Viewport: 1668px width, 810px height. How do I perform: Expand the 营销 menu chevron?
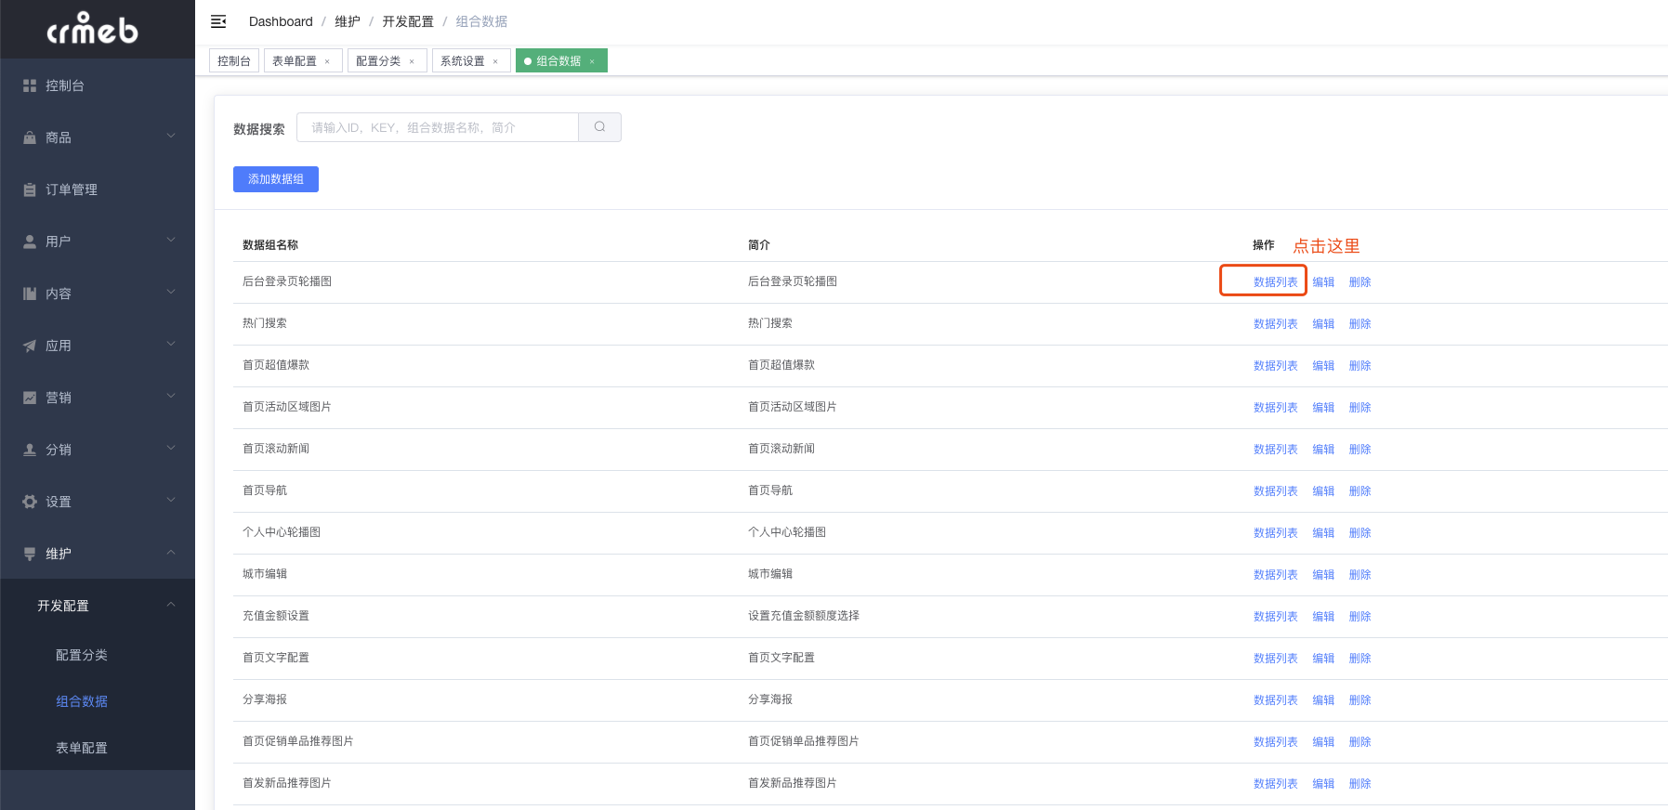click(x=171, y=397)
